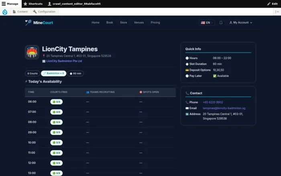The width and height of the screenshot is (281, 176).
Task: Select the 8 Courts chip
Action: (x=33, y=74)
